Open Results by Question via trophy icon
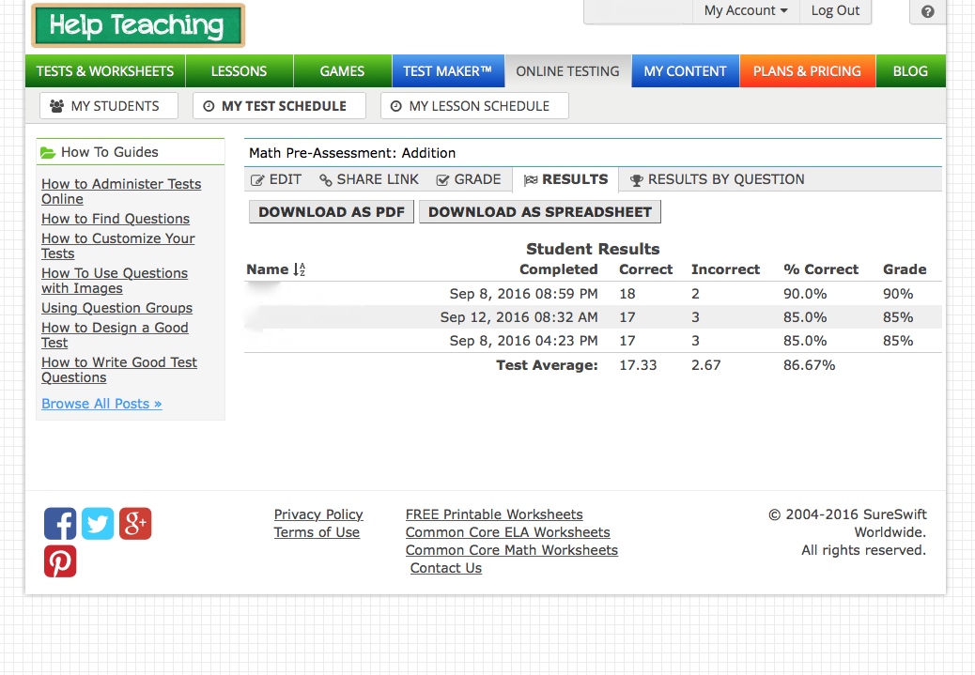975x675 pixels. (x=636, y=179)
